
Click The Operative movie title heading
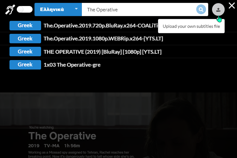(x=62, y=136)
